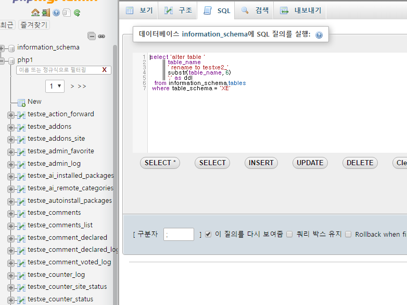Click the reload navigation panel icon

coord(77,13)
